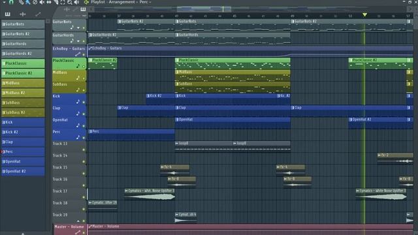Image resolution: width=418 pixels, height=235 pixels.
Task: Mute the PluckClassic track
Action: tap(84, 67)
